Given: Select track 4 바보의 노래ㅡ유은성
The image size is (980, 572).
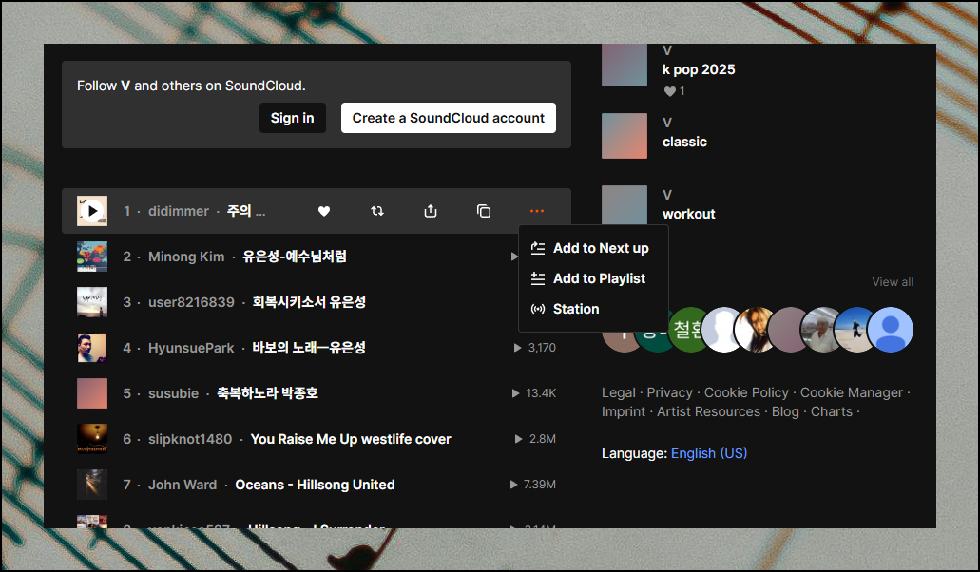Looking at the screenshot, I should pyautogui.click(x=309, y=348).
